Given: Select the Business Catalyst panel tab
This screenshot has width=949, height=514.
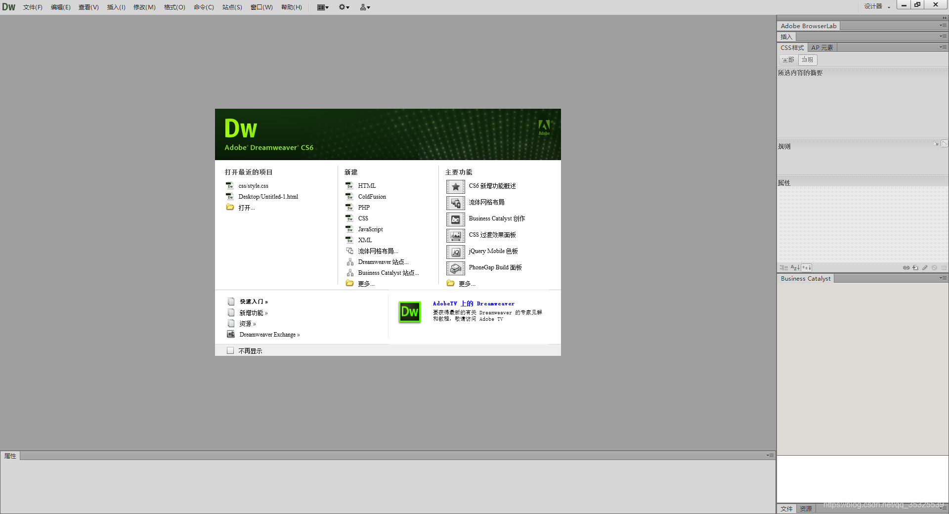Looking at the screenshot, I should pos(805,279).
